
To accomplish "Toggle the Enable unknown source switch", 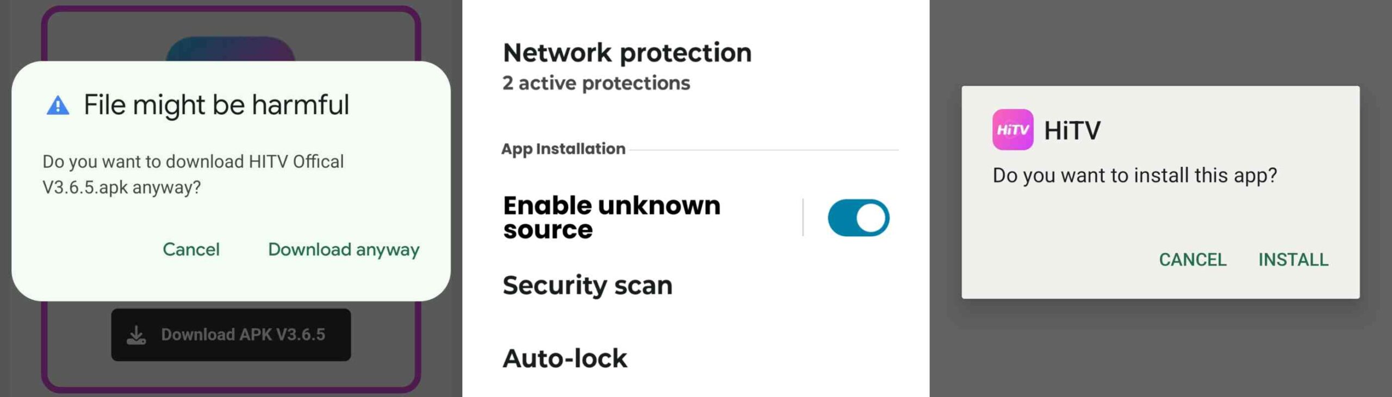I will click(858, 218).
